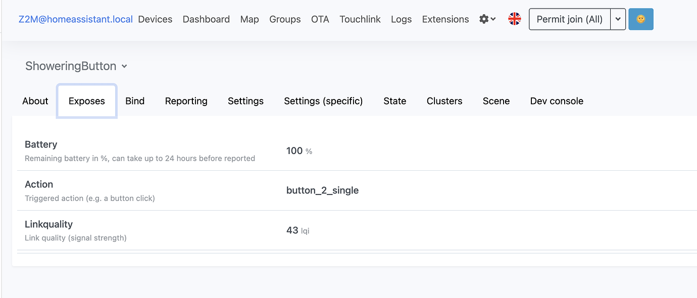
Task: Open the Bind tab
Action: [134, 101]
